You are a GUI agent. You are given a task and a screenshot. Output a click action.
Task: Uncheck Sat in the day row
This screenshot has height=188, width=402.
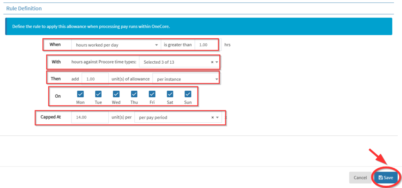click(x=170, y=94)
